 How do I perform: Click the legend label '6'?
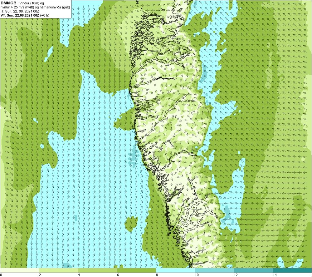point(118,275)
